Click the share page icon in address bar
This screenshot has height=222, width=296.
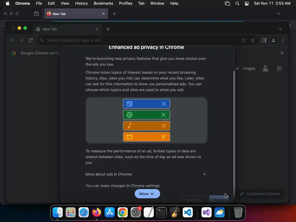[243, 40]
